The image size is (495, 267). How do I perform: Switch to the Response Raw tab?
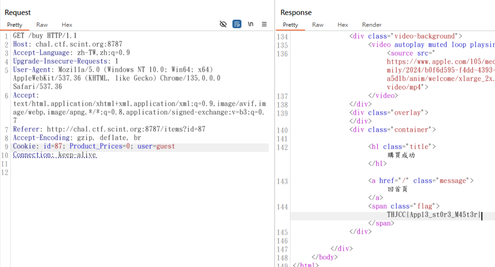(318, 25)
